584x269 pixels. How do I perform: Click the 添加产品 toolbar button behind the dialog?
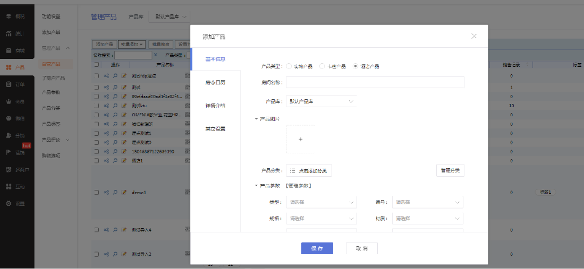click(x=104, y=44)
